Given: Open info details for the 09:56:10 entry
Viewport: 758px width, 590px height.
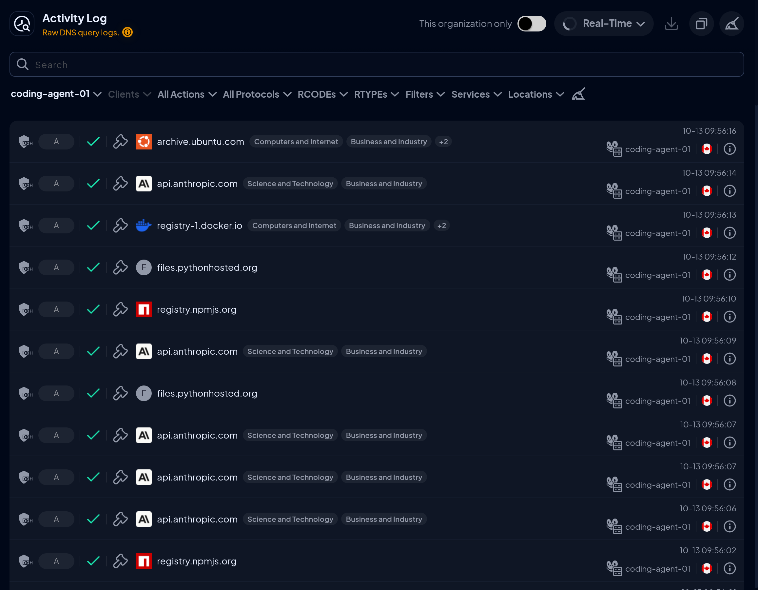Looking at the screenshot, I should tap(729, 317).
